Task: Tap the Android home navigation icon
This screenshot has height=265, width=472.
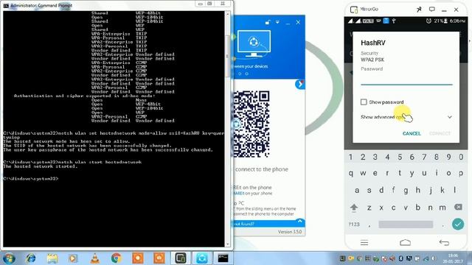Action: coord(405,242)
